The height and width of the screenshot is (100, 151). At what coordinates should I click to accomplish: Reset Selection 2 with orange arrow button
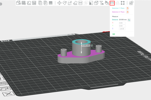tap(127, 12)
